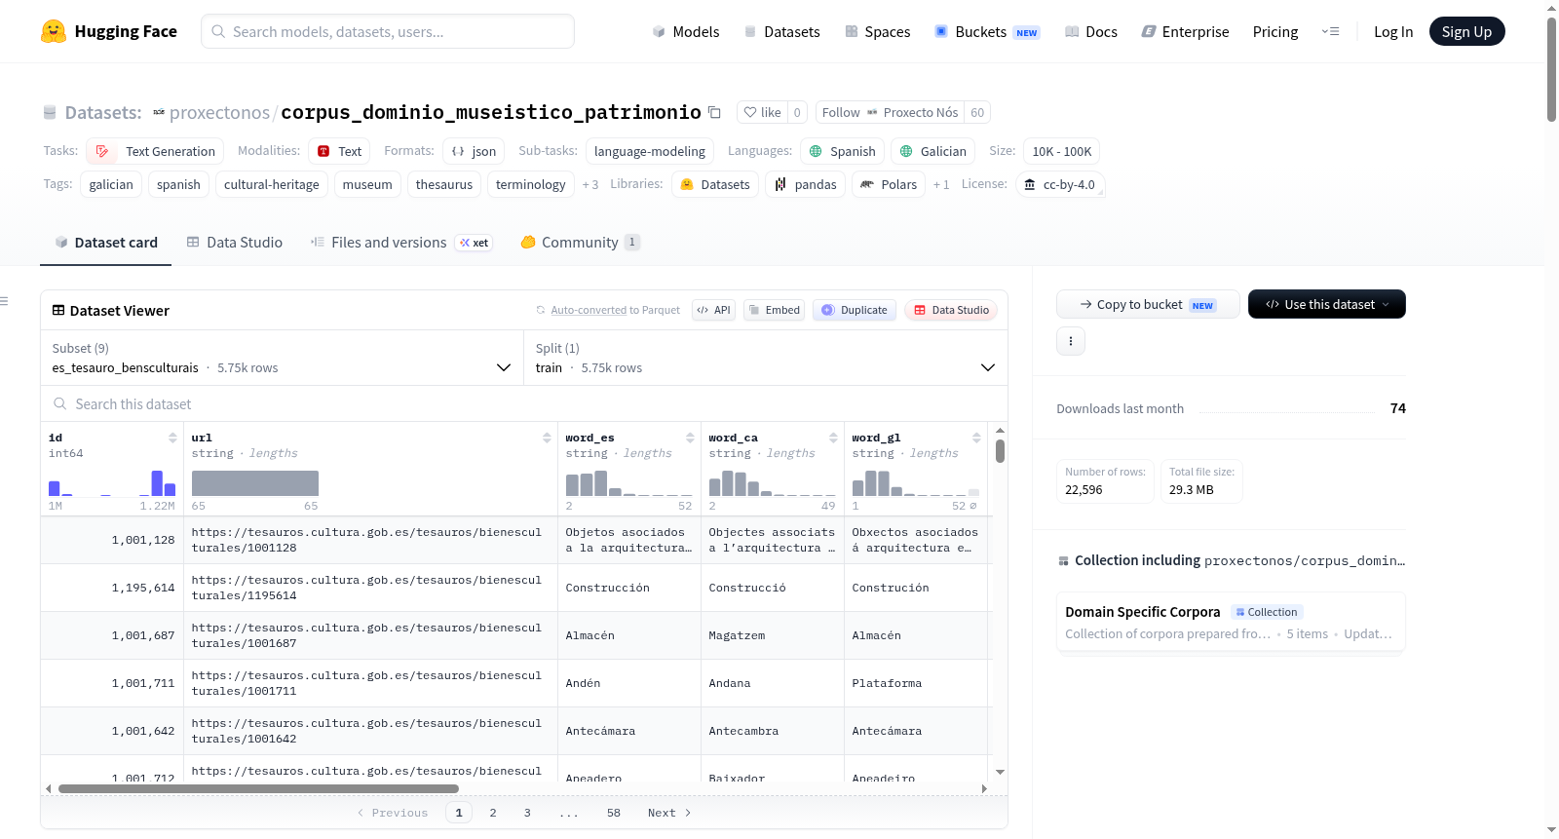Sort the url column
Viewport: 1559px width, 839px height.
click(x=547, y=438)
